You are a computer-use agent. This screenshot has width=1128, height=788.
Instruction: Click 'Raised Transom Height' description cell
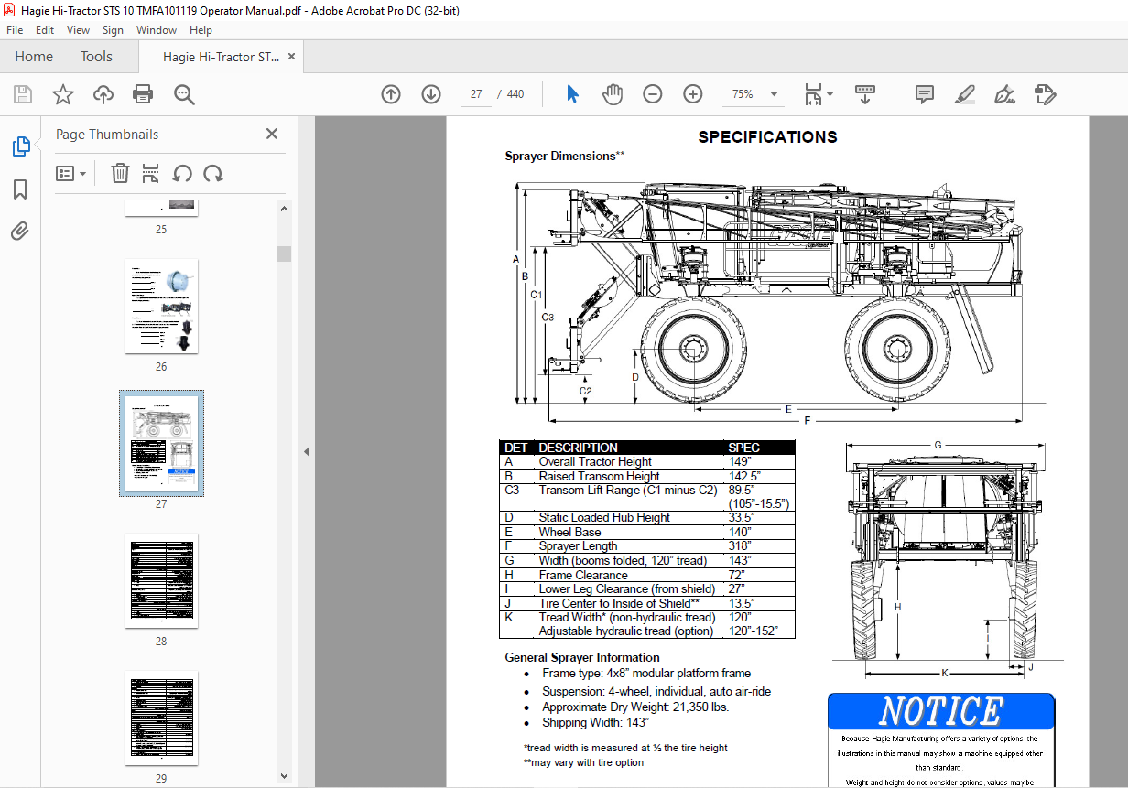point(599,476)
